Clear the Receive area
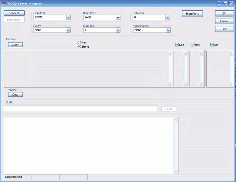Image resolution: width=236 pixels, height=182 pixels. coord(15,45)
